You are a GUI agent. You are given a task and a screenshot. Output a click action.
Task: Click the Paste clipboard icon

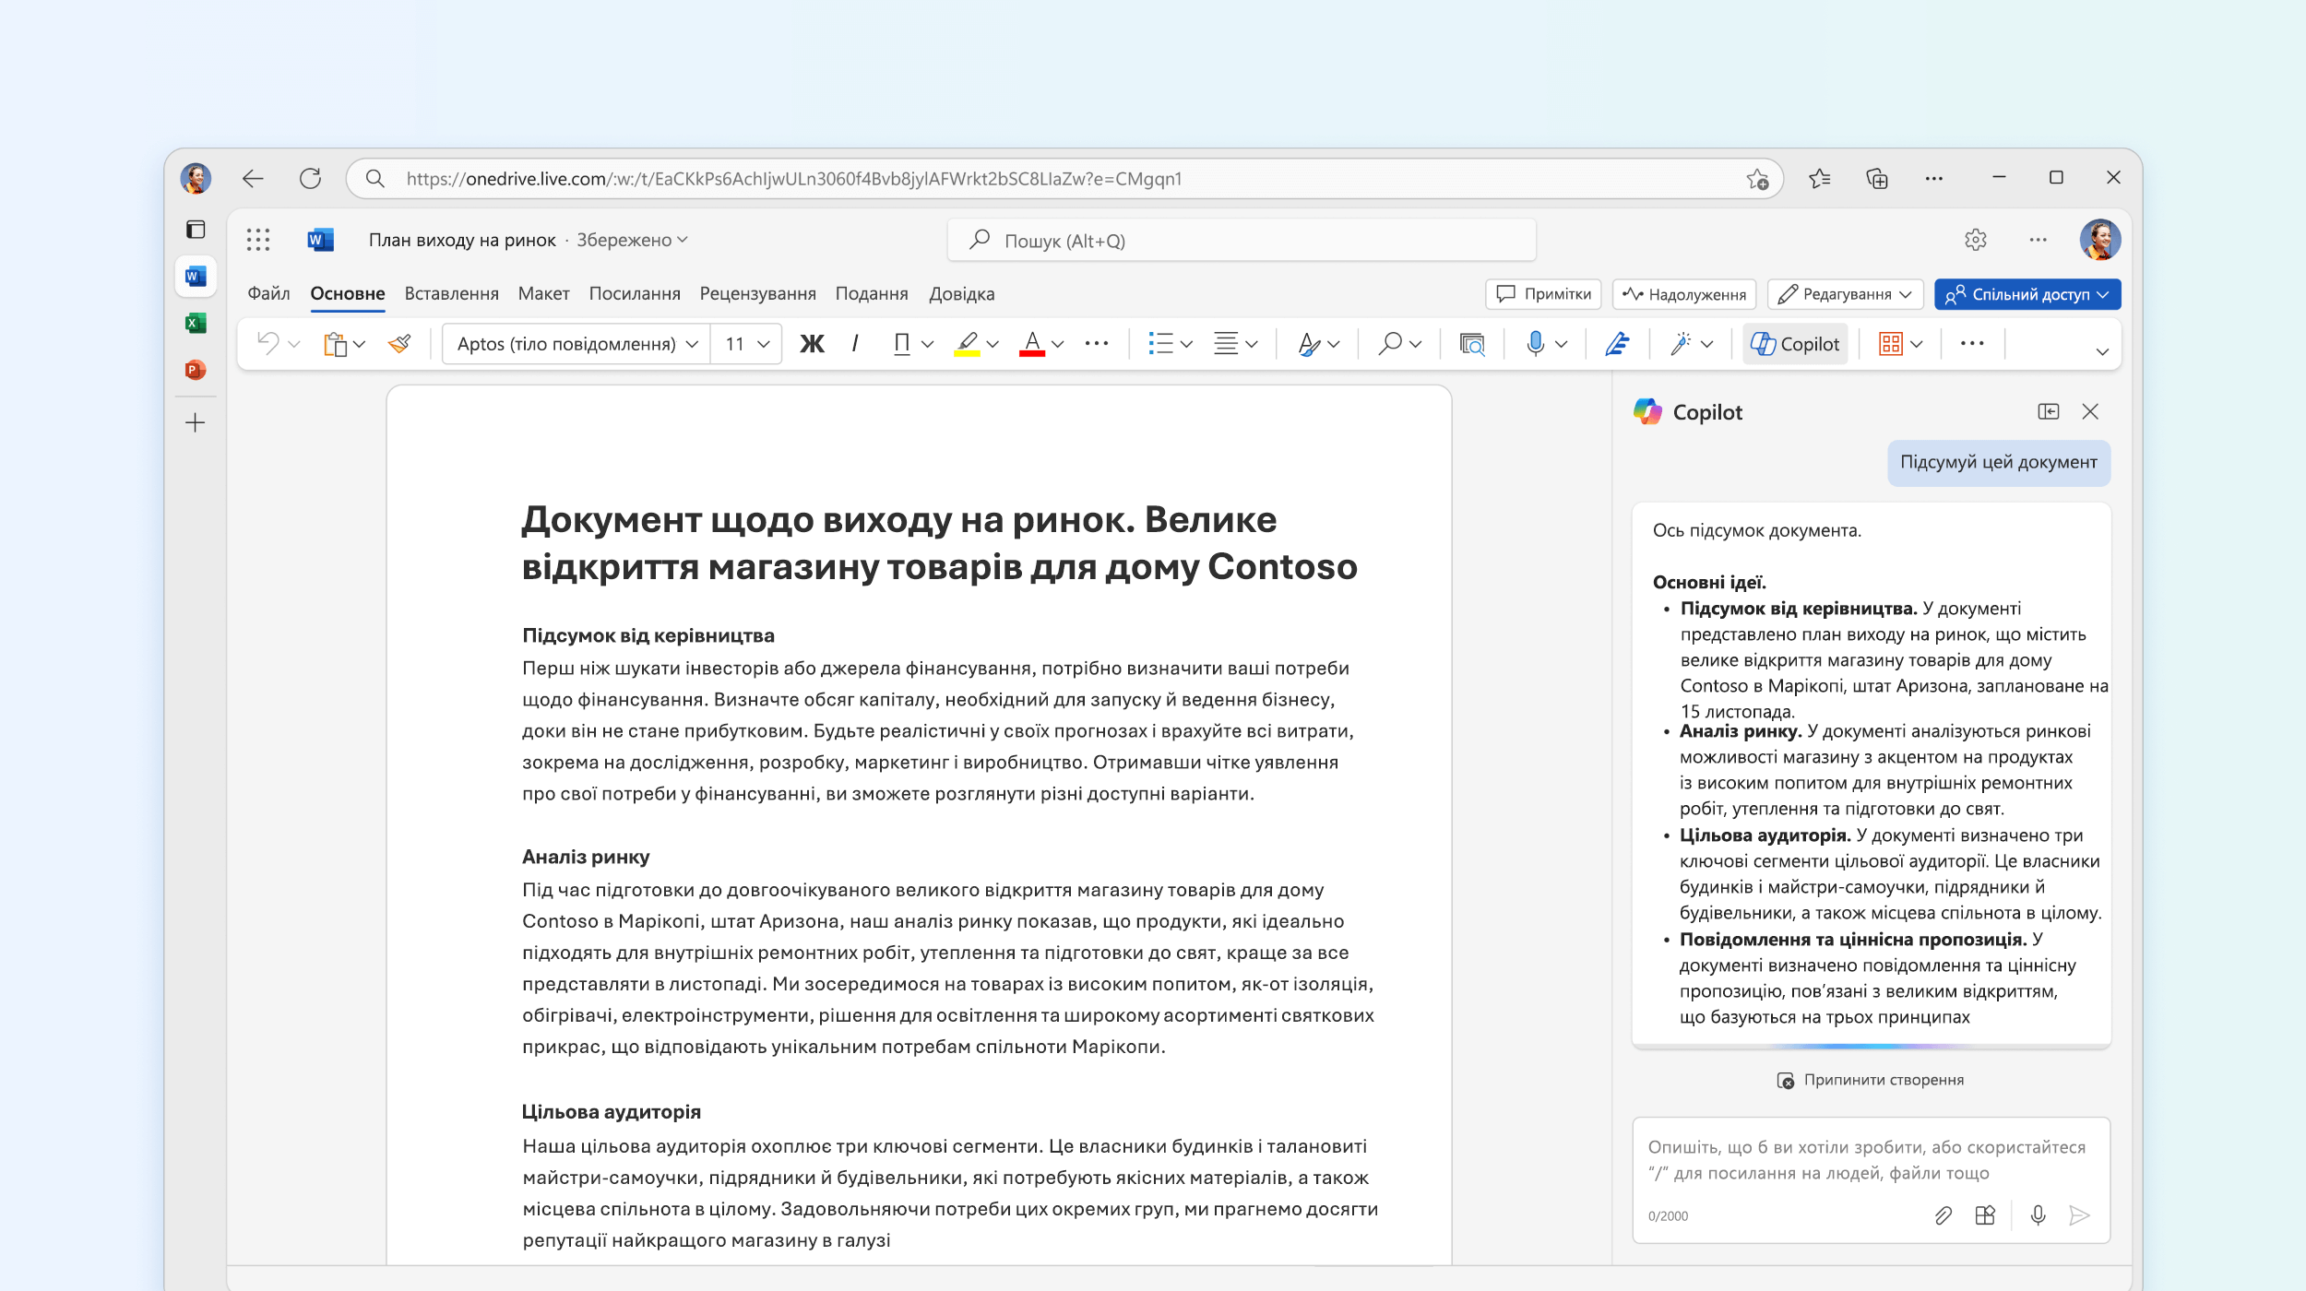pos(335,344)
